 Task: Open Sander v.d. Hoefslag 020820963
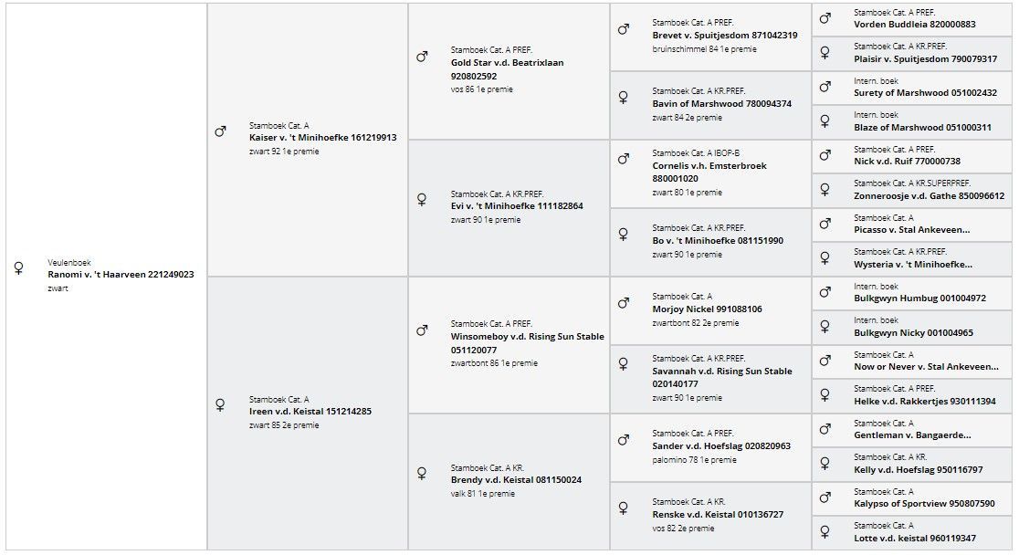point(721,445)
